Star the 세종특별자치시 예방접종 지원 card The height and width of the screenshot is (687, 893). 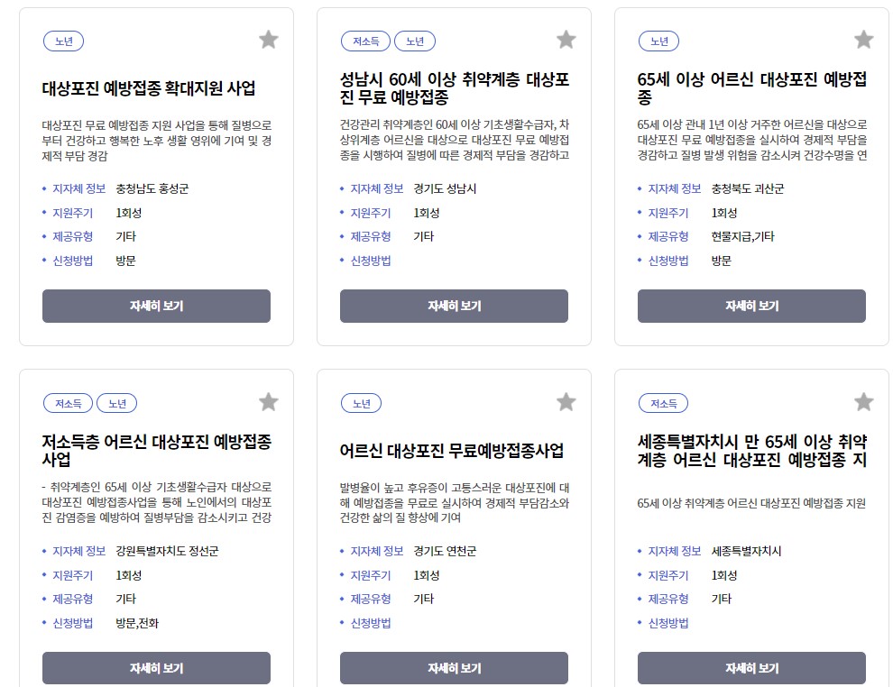[863, 402]
